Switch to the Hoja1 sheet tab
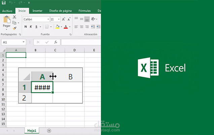This screenshot has width=214, height=135. point(32,131)
